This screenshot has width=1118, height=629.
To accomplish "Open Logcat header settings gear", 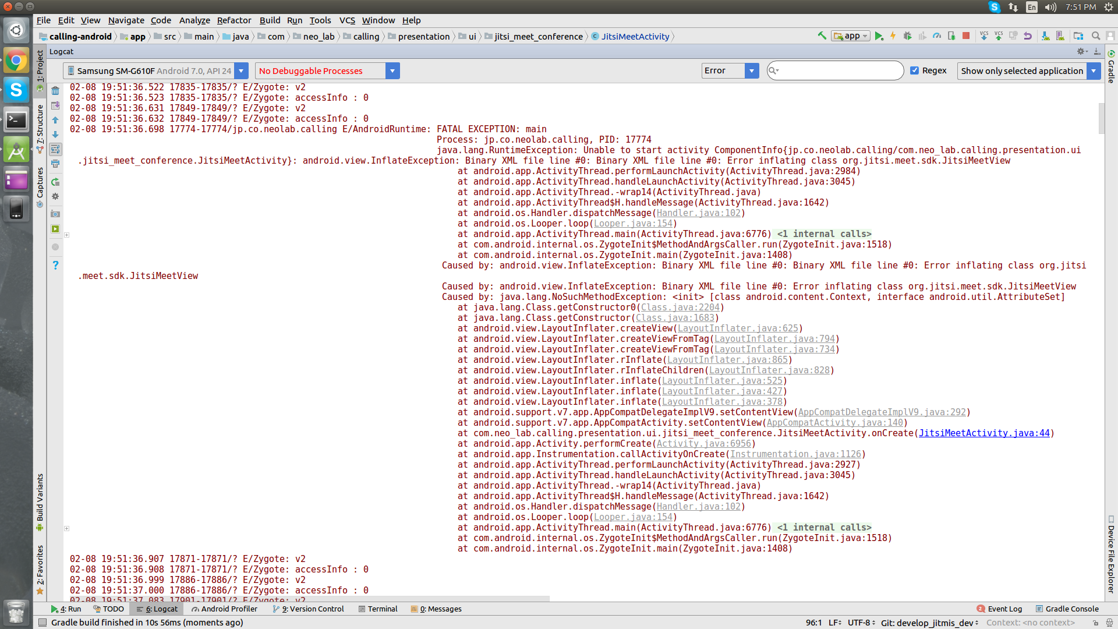I will (x=1081, y=51).
